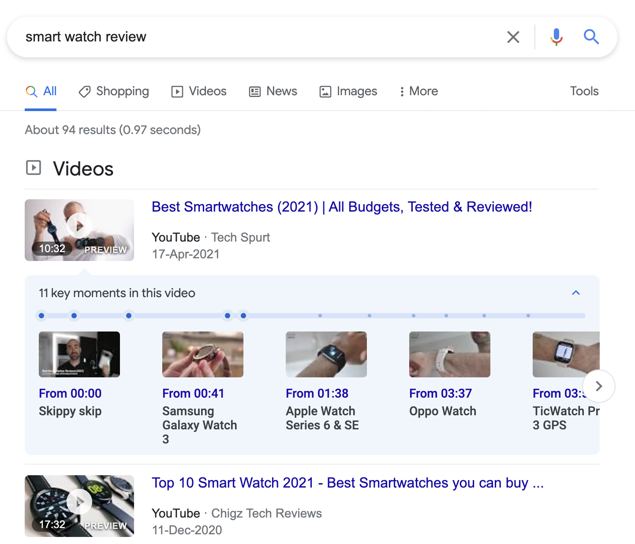Screen dimensions: 635x544
Task: Open the Skippy skip moment thumbnail
Action: (x=79, y=354)
